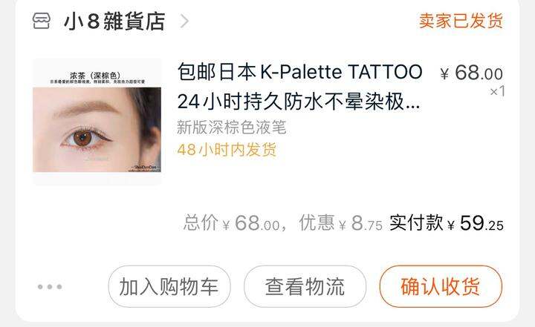
Task: Tap the 实付款 ¥59.25 amount
Action: (x=447, y=223)
